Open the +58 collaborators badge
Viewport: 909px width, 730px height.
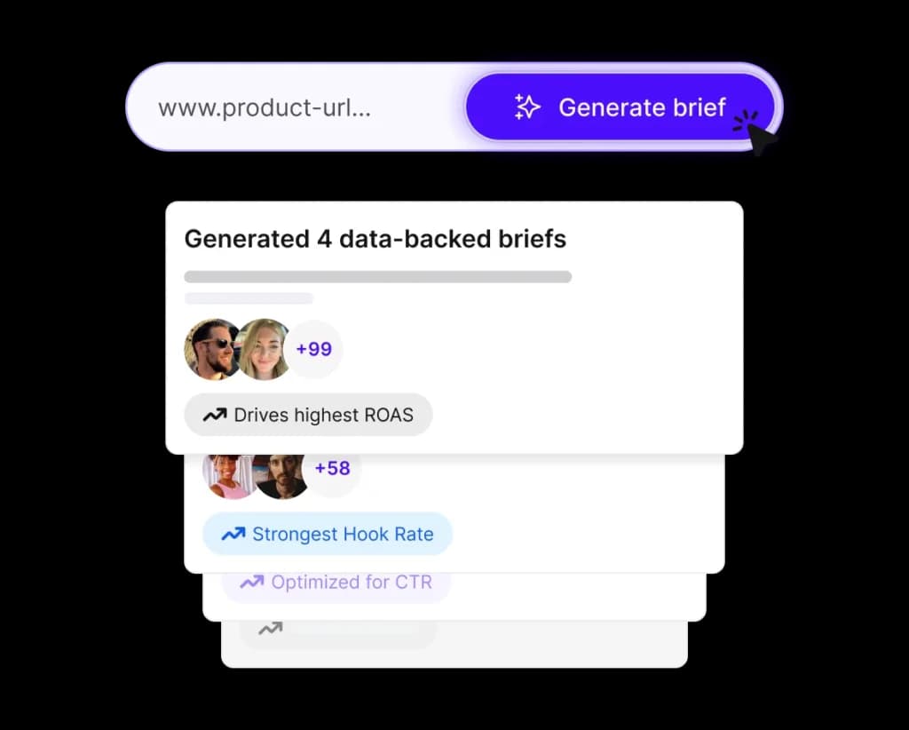(332, 469)
